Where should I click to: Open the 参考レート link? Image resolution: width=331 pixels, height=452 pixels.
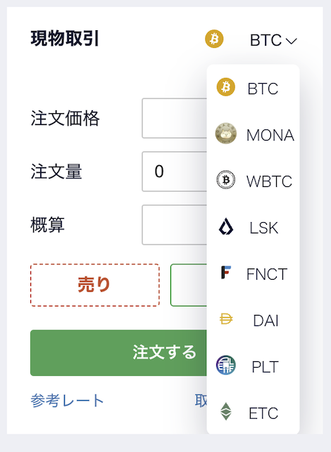click(67, 401)
